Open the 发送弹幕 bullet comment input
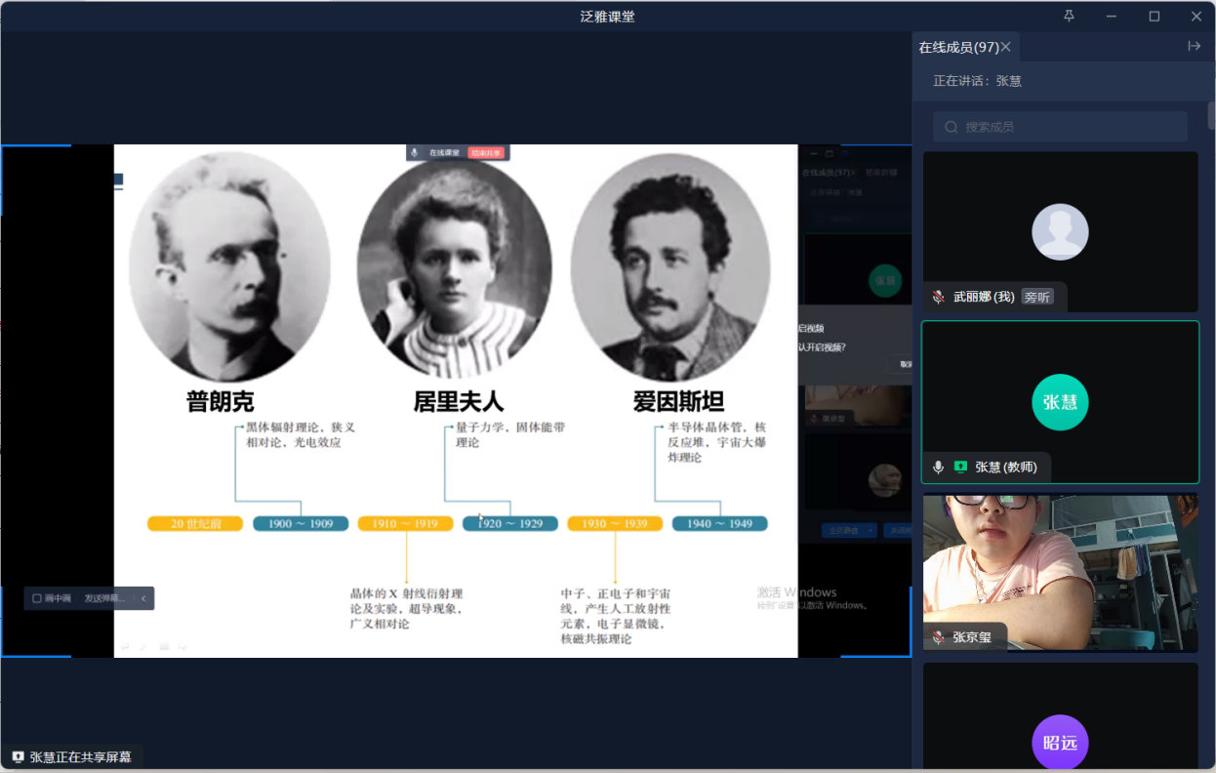 click(104, 598)
